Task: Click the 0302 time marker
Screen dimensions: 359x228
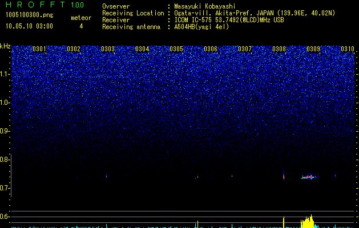Action: click(74, 49)
